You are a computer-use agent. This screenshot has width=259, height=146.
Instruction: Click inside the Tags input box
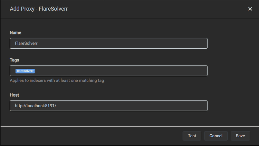pyautogui.click(x=121, y=71)
